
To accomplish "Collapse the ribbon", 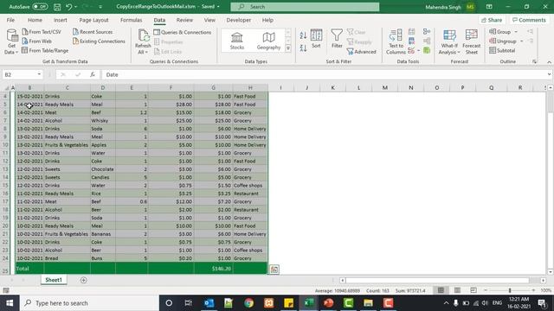I will click(x=549, y=62).
